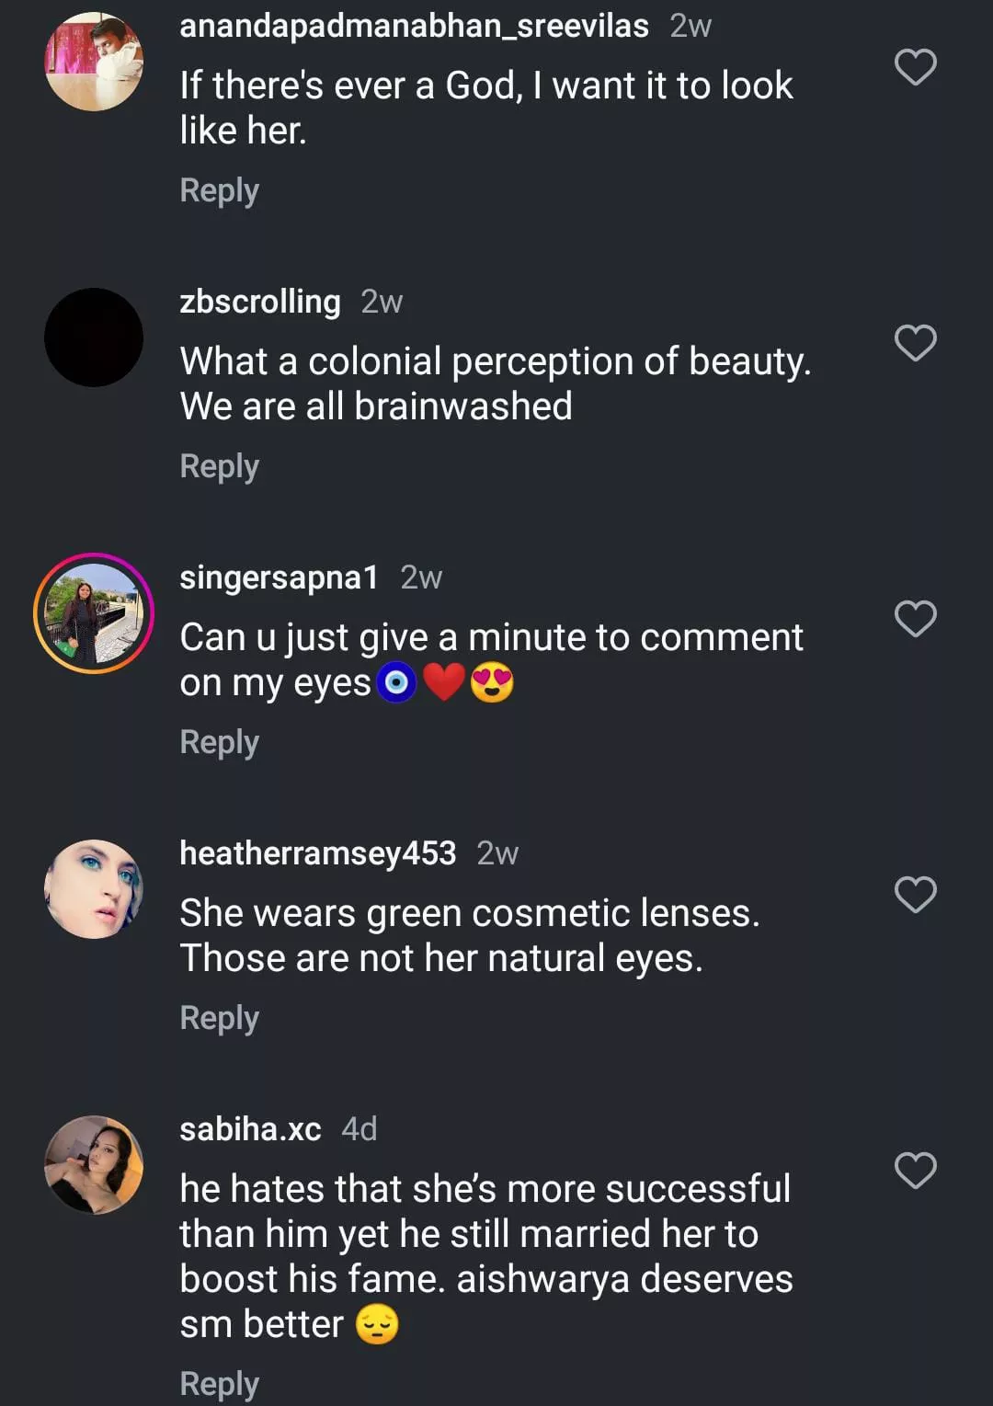
Task: Visit zbscrolling's profile via username
Action: (260, 302)
